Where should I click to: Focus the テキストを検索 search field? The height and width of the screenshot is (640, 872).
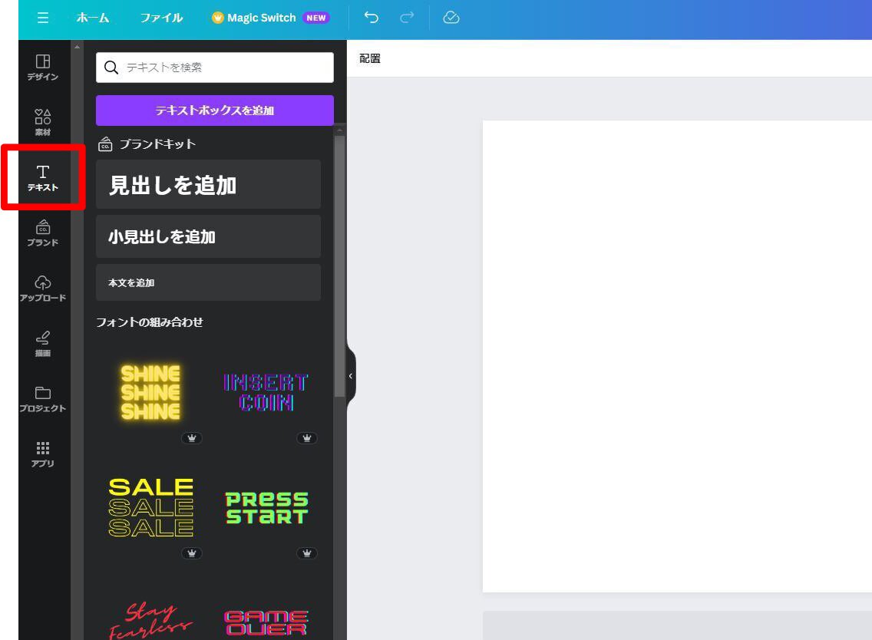point(215,68)
